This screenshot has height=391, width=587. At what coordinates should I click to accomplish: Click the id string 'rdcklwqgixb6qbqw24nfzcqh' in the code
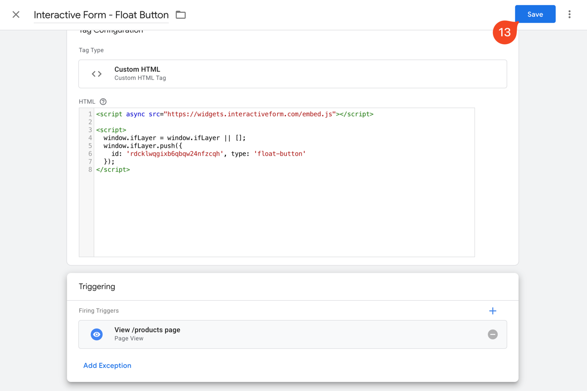[x=175, y=154]
